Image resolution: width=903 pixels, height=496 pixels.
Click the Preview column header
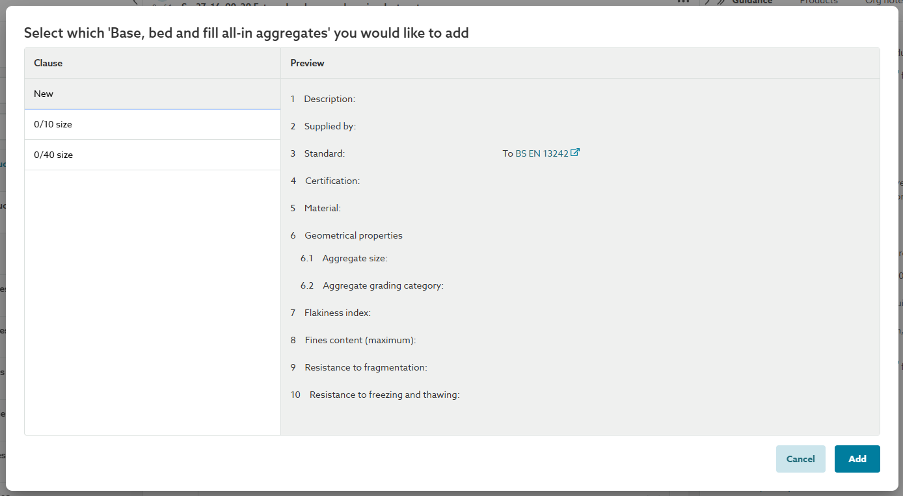click(x=307, y=63)
